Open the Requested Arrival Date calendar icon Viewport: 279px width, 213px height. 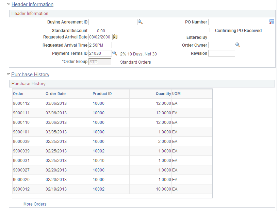(x=115, y=37)
